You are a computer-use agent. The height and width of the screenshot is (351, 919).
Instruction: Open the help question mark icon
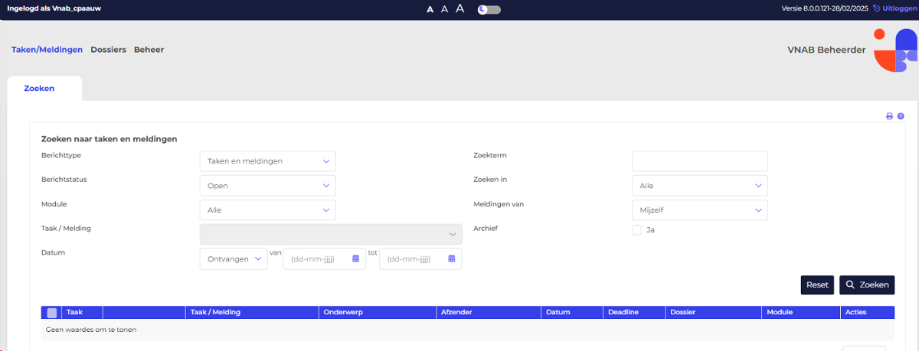[901, 116]
